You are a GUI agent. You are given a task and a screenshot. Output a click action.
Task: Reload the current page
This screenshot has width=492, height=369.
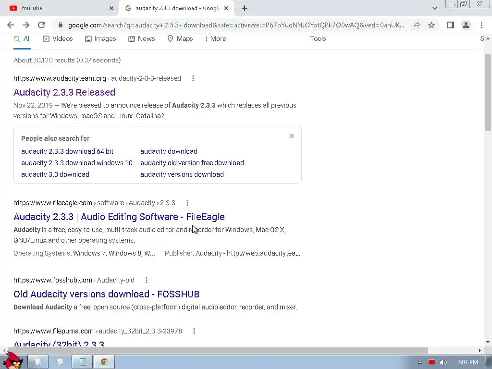pos(41,25)
